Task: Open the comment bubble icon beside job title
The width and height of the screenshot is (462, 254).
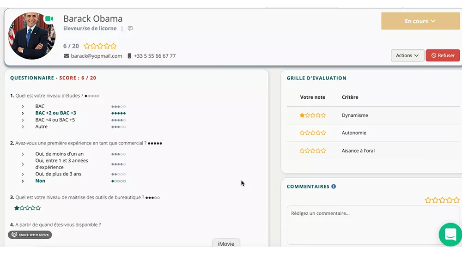Action: point(130,29)
